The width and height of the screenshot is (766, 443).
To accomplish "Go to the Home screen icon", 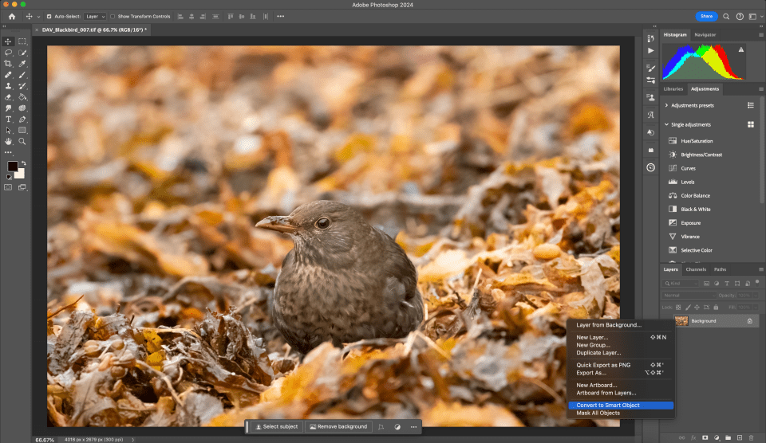I will click(x=12, y=17).
